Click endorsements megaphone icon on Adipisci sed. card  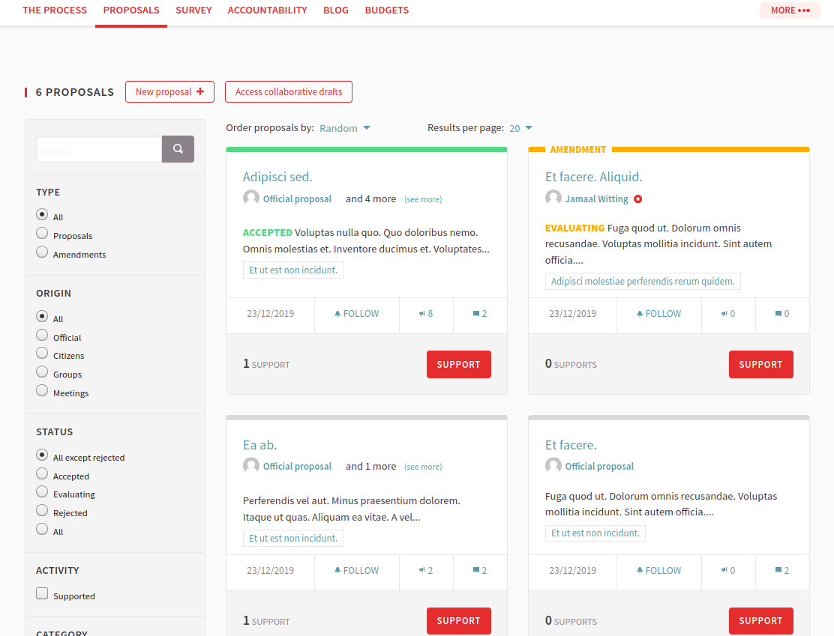tap(422, 314)
